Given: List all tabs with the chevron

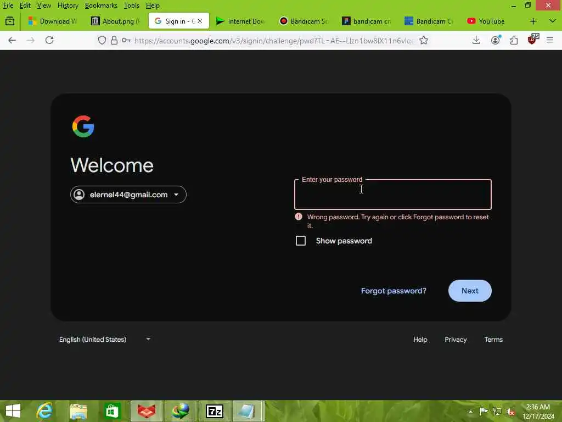Looking at the screenshot, I should tap(552, 21).
